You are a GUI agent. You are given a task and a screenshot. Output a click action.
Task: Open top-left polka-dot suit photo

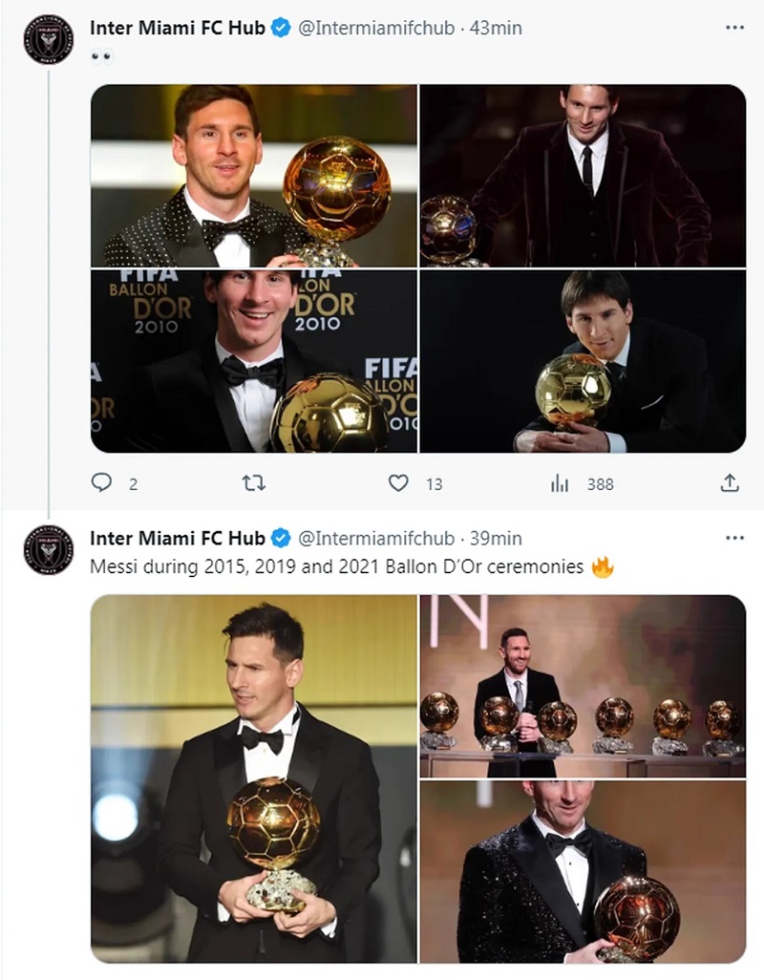point(254,176)
